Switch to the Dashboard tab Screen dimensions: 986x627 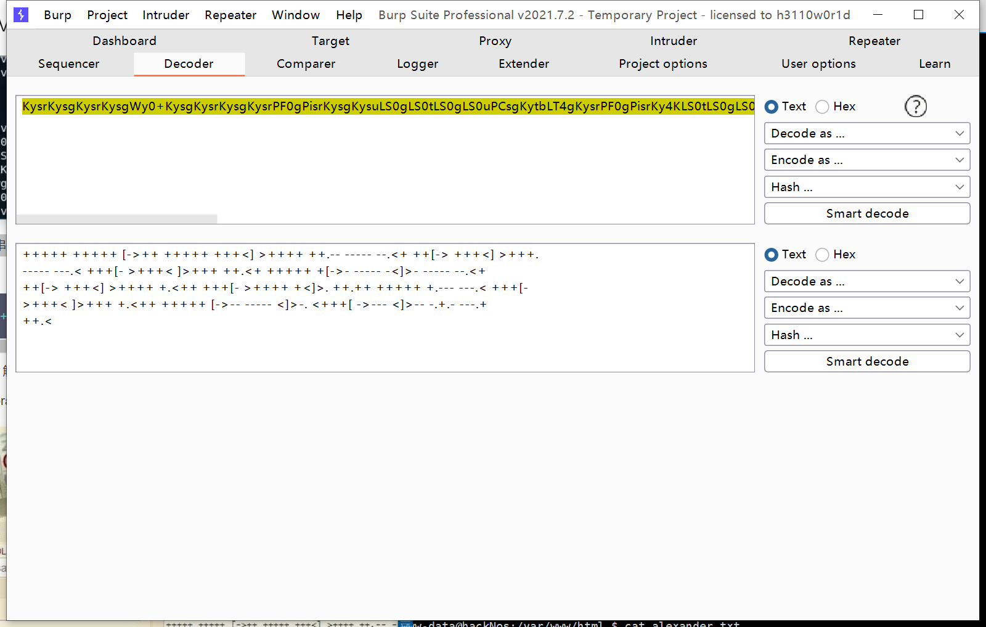pyautogui.click(x=124, y=41)
